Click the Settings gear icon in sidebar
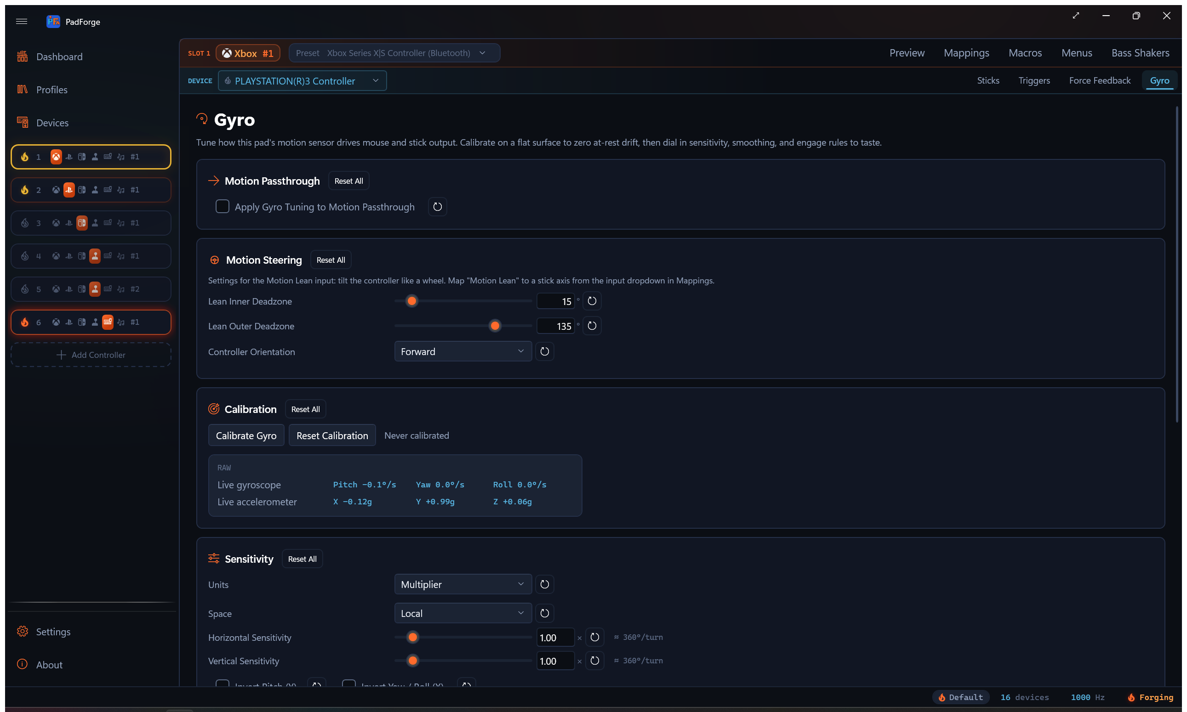The width and height of the screenshot is (1187, 712). coord(22,632)
